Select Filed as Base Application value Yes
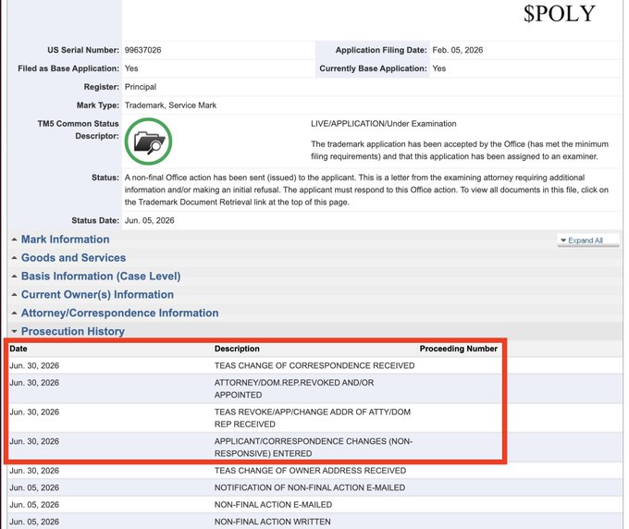The width and height of the screenshot is (629, 529). coord(131,68)
